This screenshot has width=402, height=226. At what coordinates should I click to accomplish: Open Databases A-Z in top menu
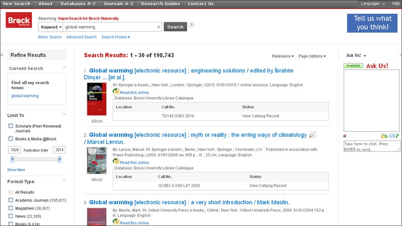pos(78,4)
